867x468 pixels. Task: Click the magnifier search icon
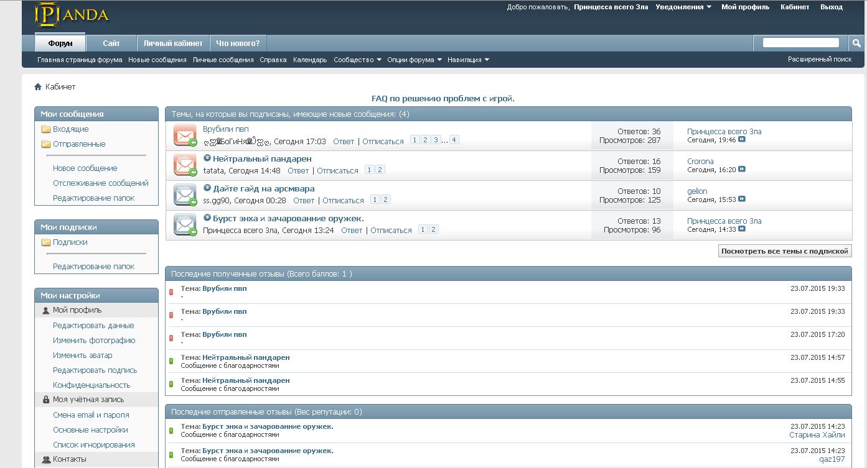click(856, 43)
